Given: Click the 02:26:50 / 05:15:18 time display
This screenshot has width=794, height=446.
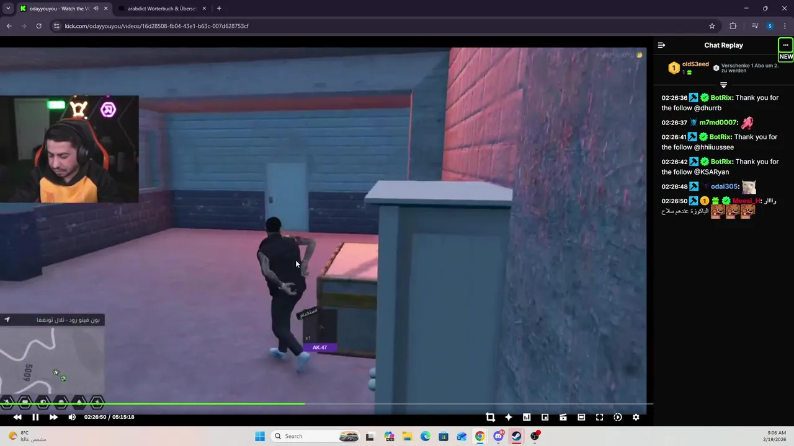Looking at the screenshot, I should [x=109, y=417].
